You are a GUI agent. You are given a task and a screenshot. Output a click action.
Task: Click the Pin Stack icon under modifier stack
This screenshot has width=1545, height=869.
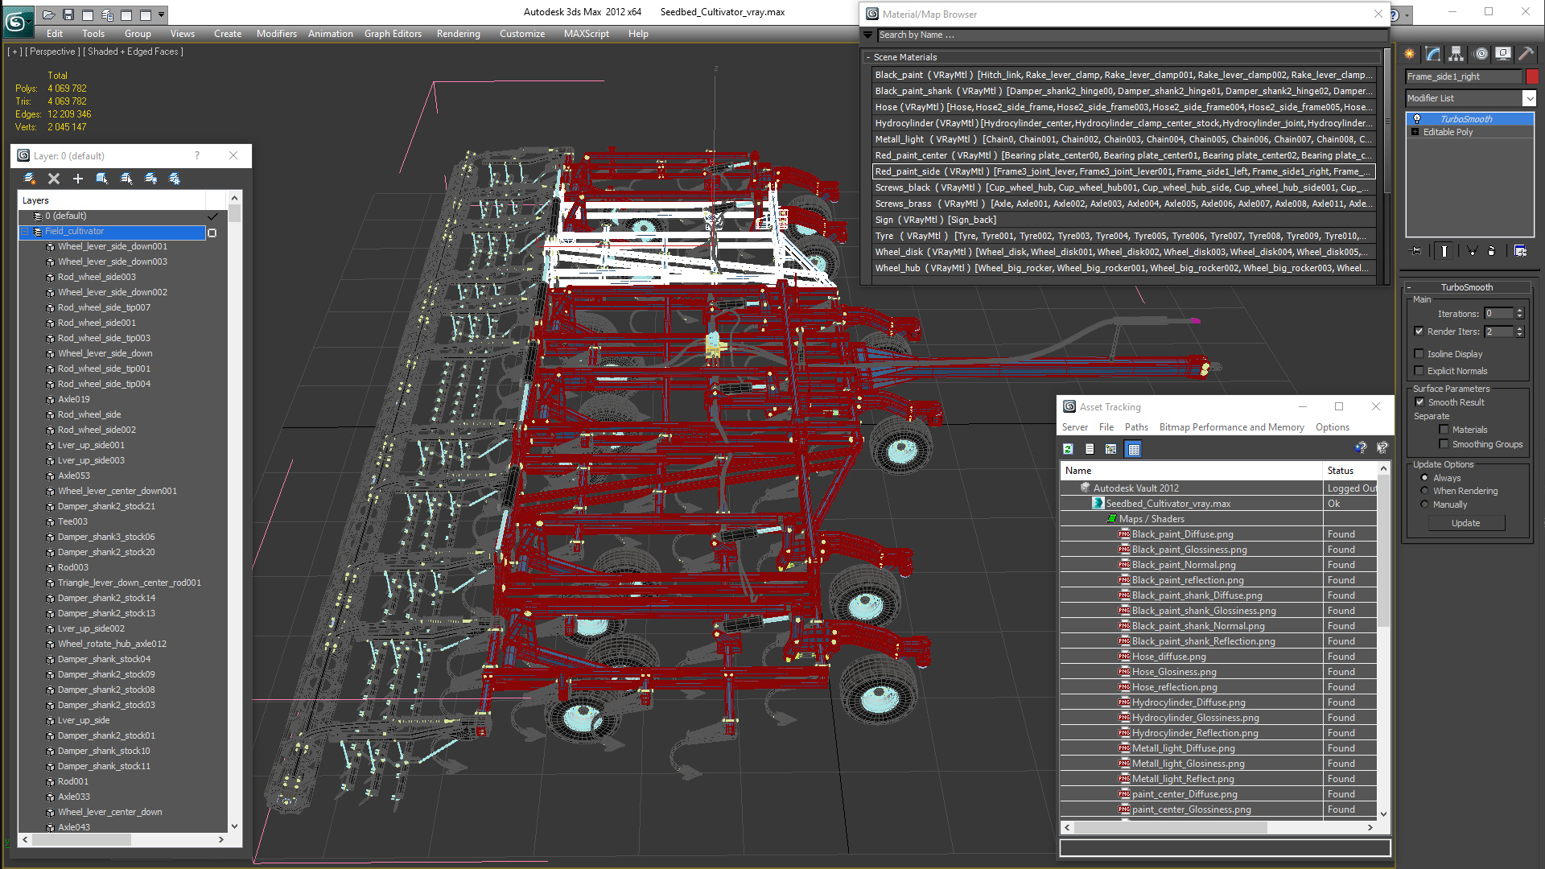click(1416, 251)
